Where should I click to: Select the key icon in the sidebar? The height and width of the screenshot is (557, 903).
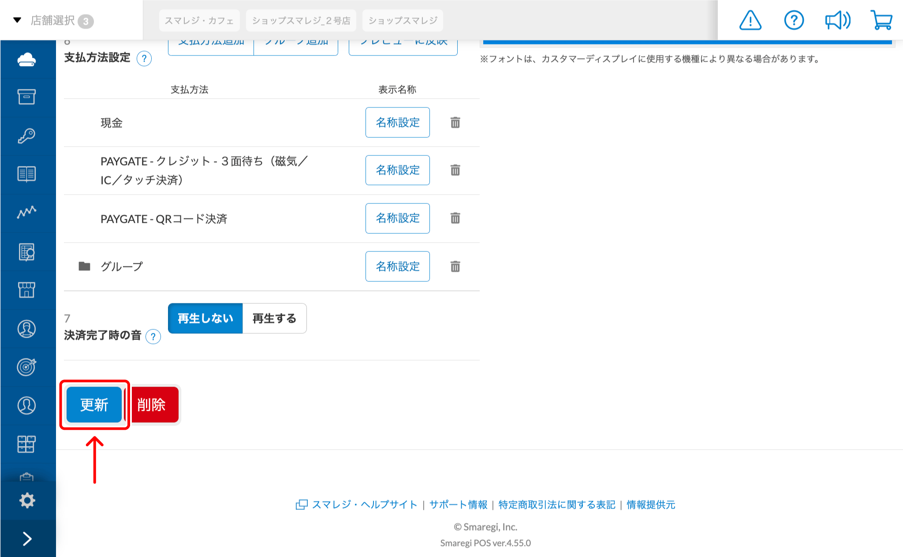pyautogui.click(x=26, y=136)
